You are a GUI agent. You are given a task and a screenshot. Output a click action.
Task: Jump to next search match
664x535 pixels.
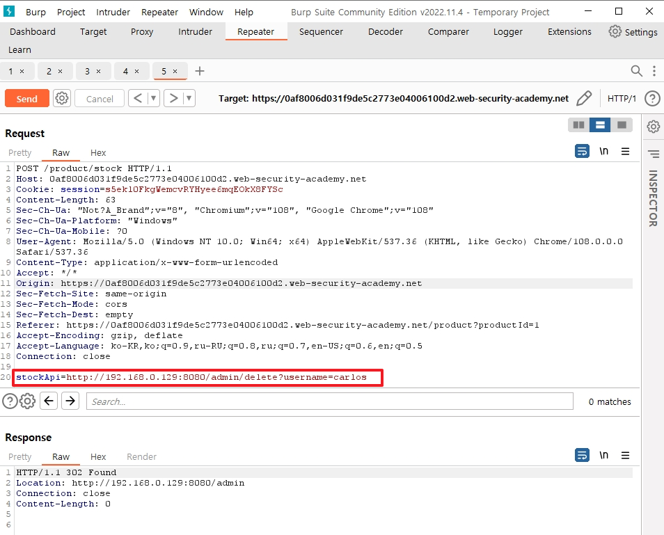click(x=70, y=401)
